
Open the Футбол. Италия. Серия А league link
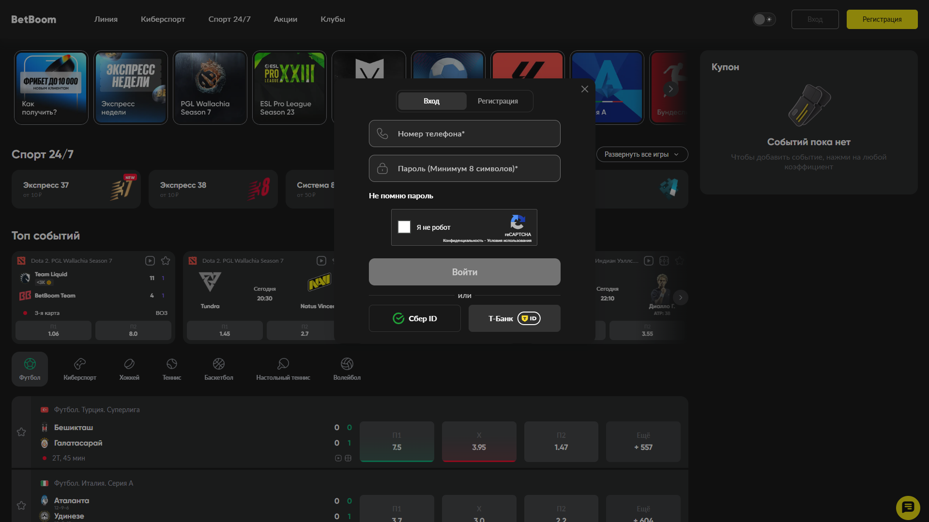point(93,483)
